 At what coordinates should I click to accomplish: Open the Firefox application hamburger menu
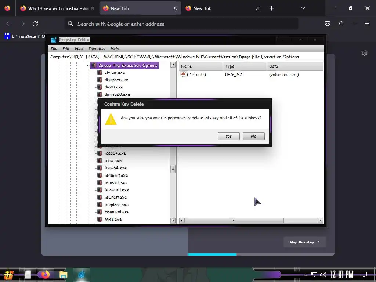pos(367,23)
